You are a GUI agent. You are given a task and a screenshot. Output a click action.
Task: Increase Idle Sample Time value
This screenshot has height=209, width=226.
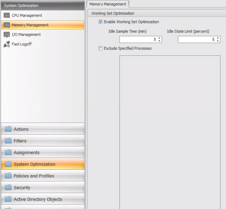coord(159,38)
